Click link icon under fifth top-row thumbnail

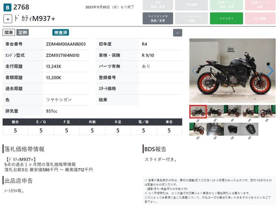point(267,120)
